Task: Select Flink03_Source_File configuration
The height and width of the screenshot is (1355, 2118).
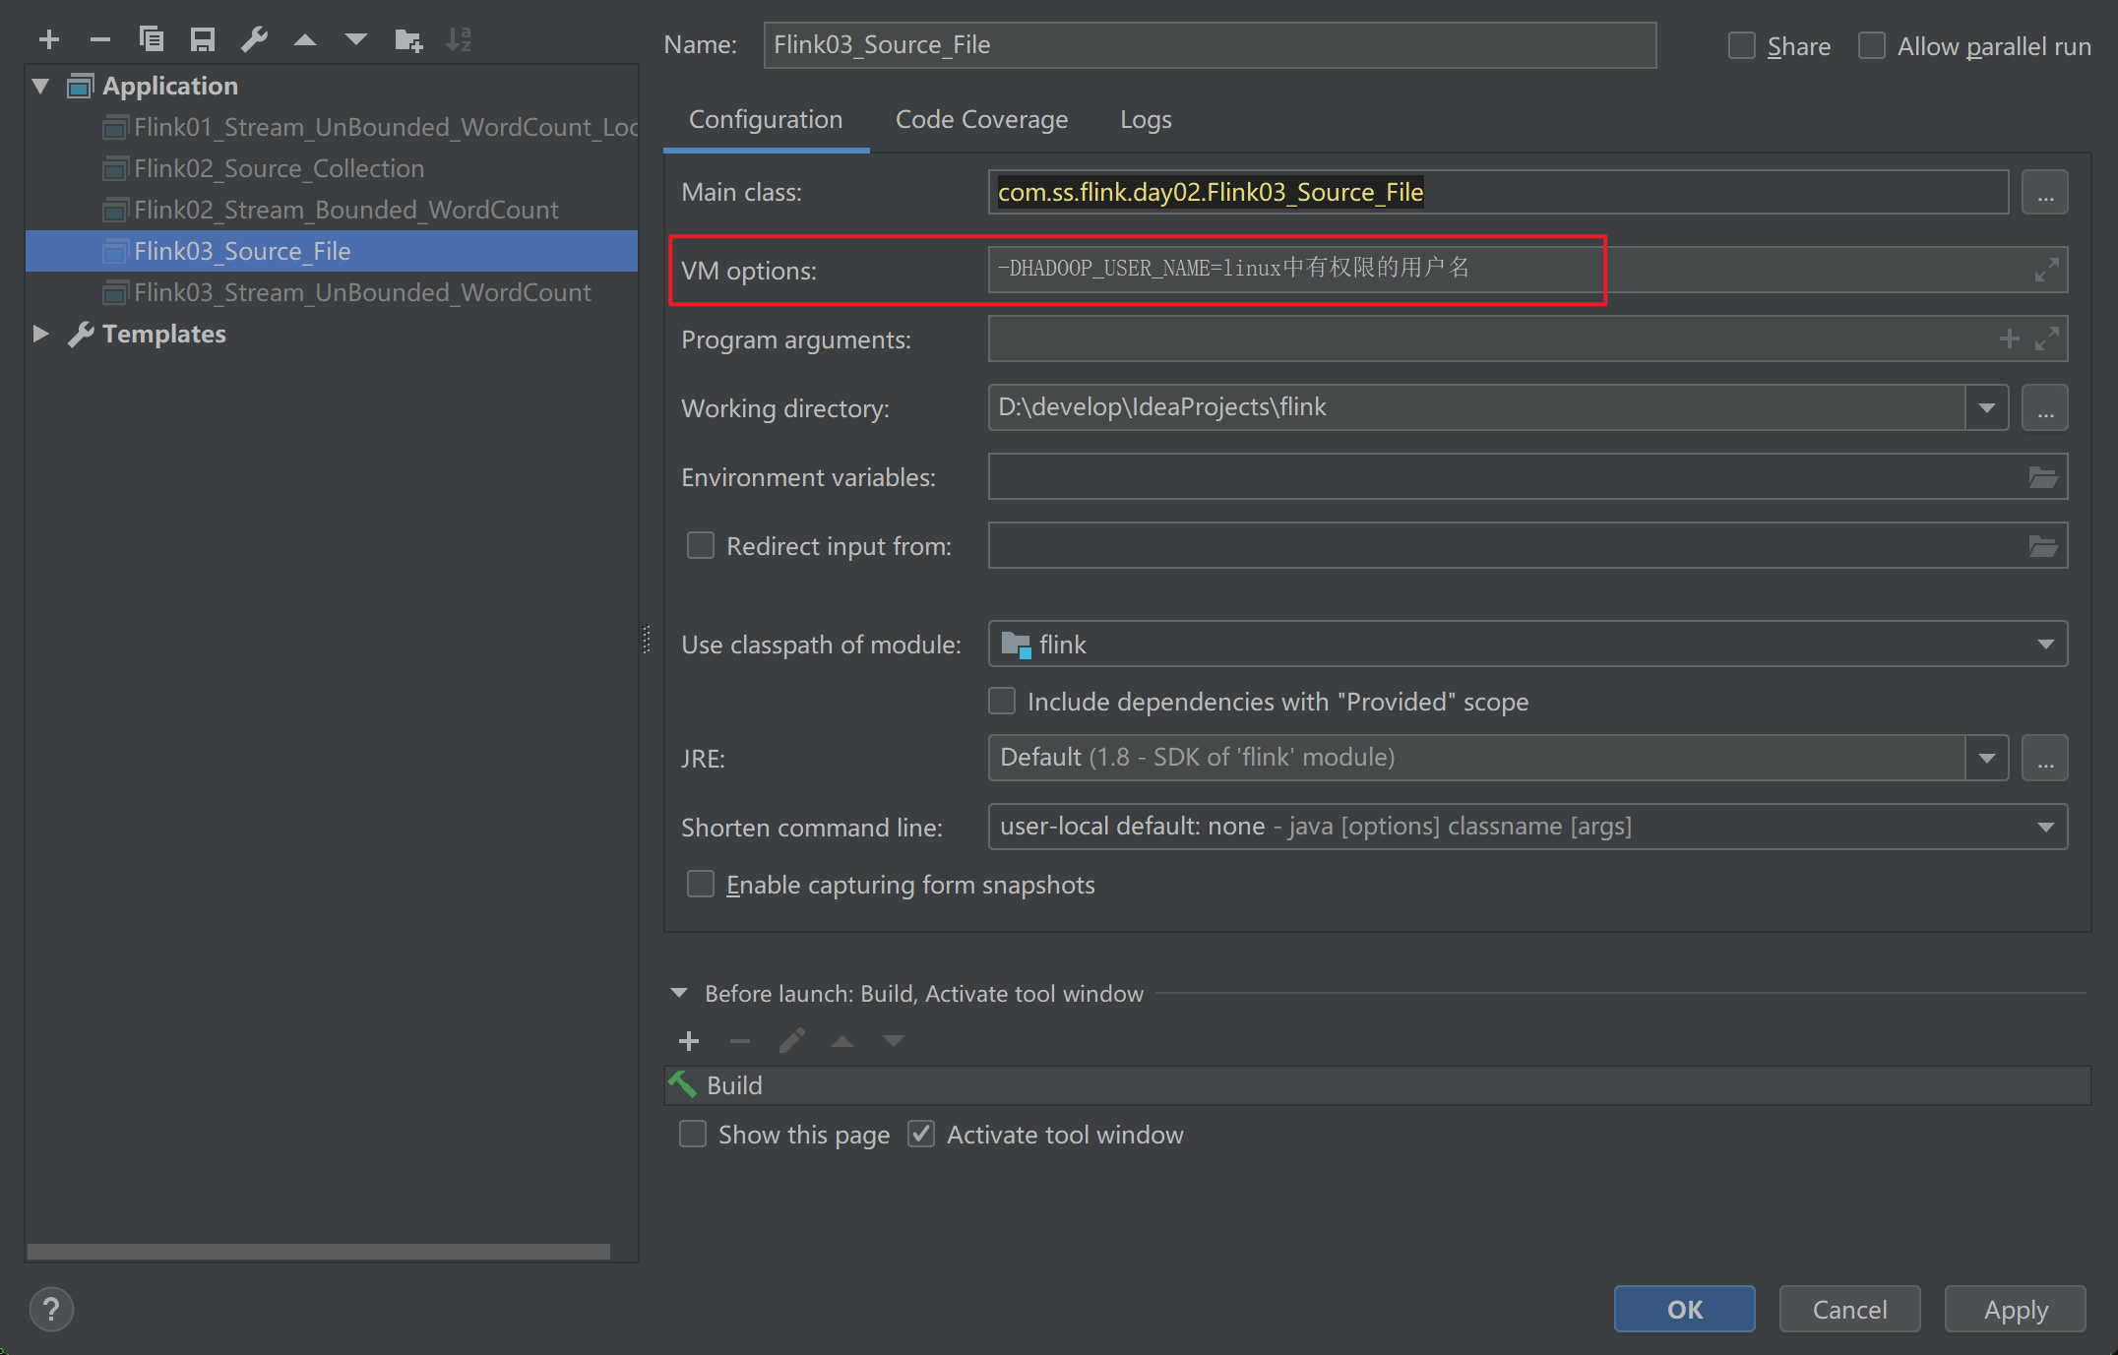Action: coord(332,251)
